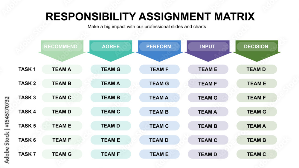Click the TASK 1 row label
Screen dimensions: 299x168
coord(27,69)
